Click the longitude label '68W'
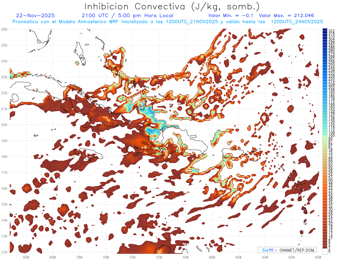 212,257
